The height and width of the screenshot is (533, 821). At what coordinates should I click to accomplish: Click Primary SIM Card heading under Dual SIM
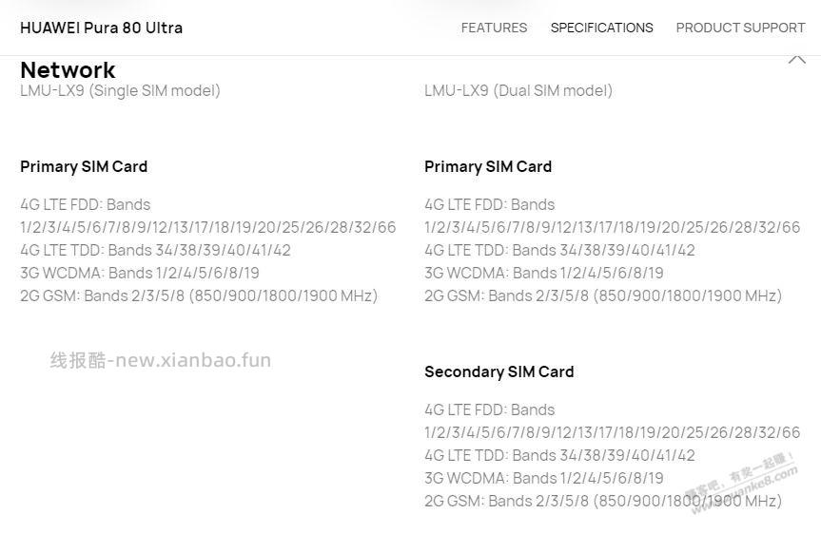click(488, 166)
